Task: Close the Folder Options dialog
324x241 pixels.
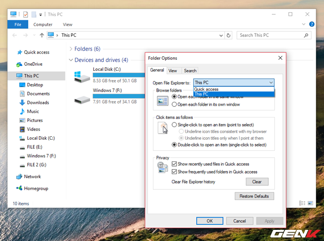Action: tap(280, 58)
